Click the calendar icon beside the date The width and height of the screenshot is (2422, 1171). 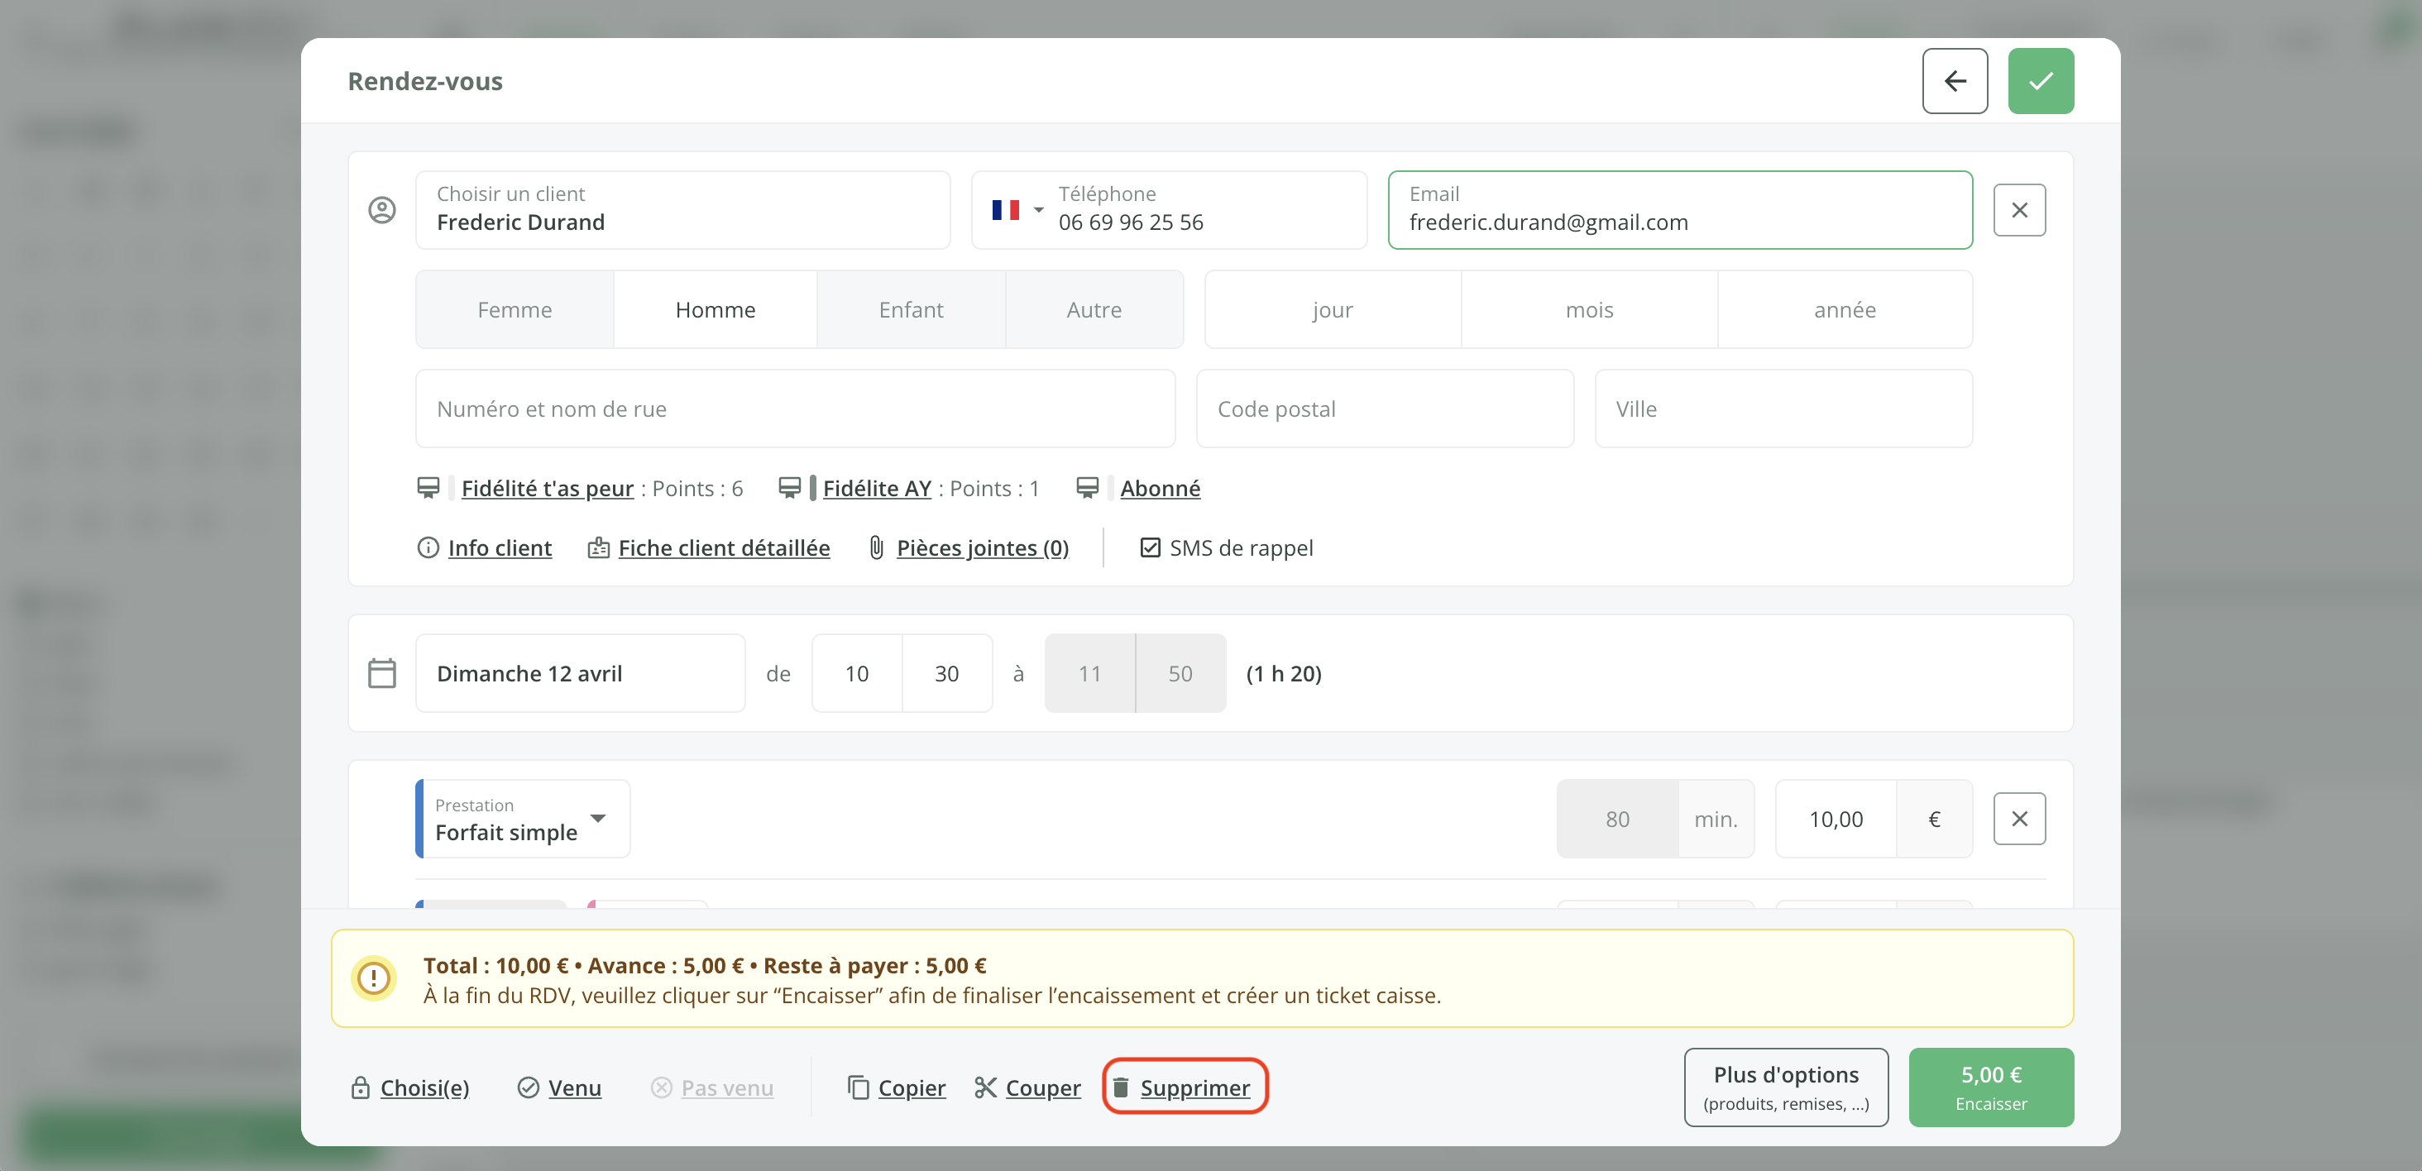[381, 673]
